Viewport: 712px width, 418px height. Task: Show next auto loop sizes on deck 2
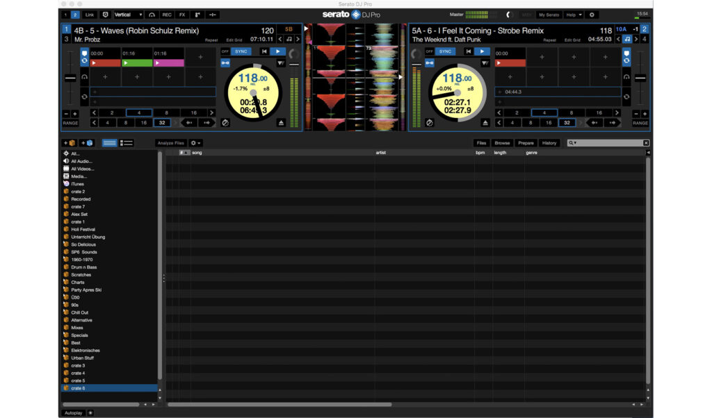click(x=617, y=113)
